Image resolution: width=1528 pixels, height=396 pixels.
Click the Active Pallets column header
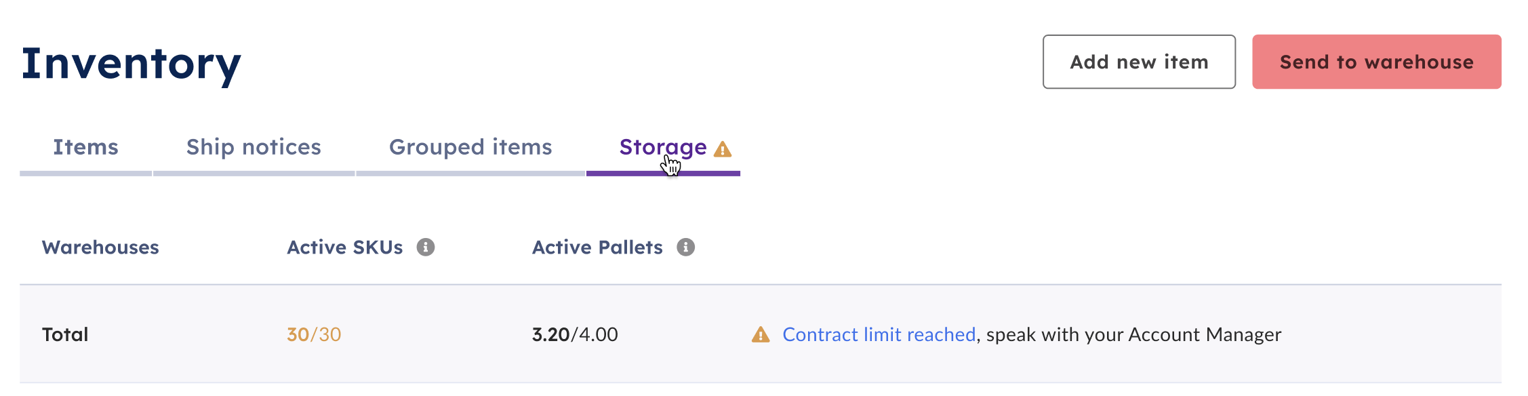click(597, 248)
